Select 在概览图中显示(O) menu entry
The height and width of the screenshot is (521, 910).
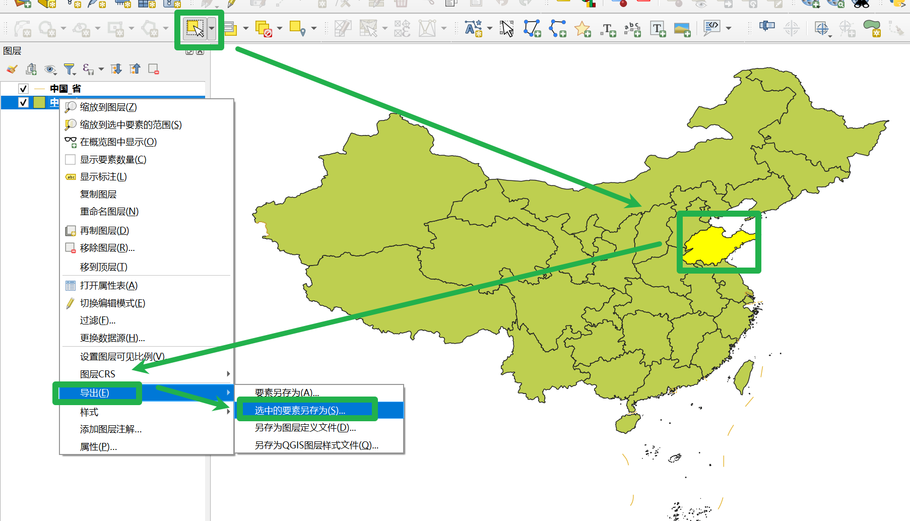147,142
